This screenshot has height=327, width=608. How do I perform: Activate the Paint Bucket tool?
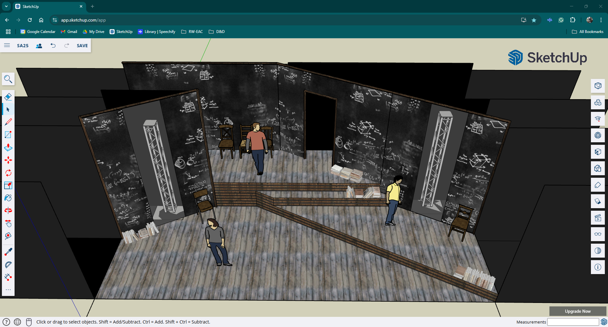pos(8,198)
